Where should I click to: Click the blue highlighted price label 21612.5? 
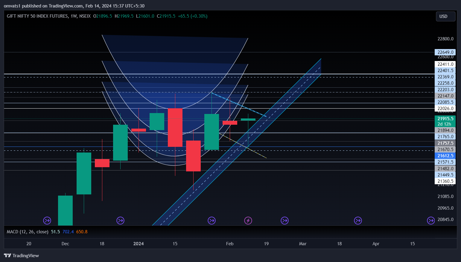tap(445, 156)
